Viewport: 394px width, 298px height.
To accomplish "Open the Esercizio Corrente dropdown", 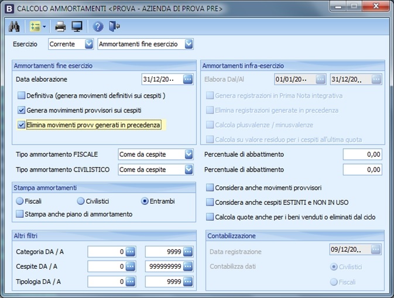I will tap(89, 44).
